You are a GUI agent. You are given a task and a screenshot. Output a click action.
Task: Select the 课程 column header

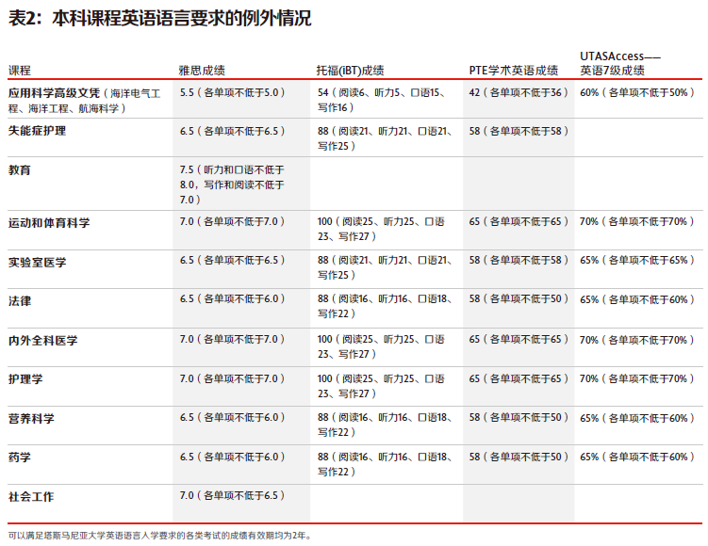click(20, 71)
